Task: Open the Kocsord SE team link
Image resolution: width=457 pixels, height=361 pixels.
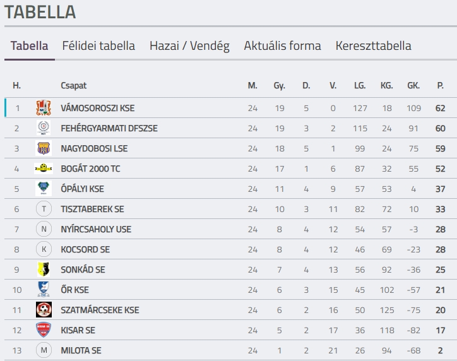Action: point(85,249)
